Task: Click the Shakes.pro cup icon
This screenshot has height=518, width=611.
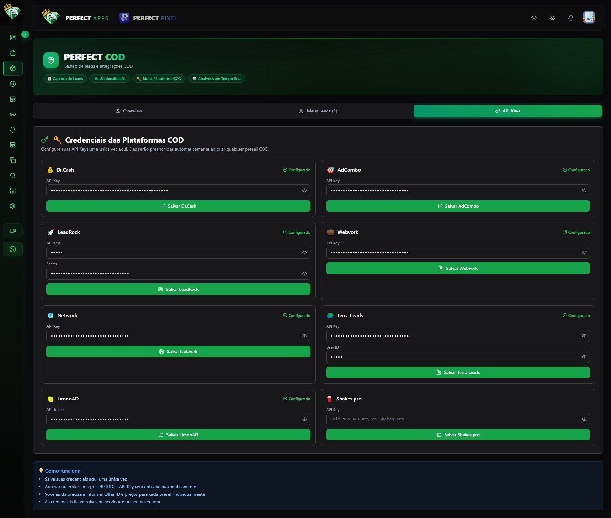Action: tap(330, 399)
